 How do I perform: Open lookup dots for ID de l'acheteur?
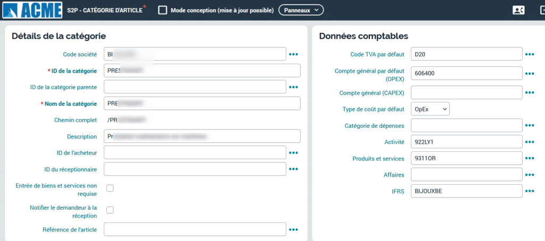click(x=294, y=153)
